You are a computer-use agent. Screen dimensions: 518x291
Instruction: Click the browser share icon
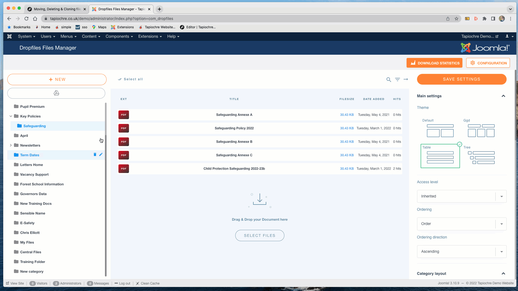[x=448, y=19]
